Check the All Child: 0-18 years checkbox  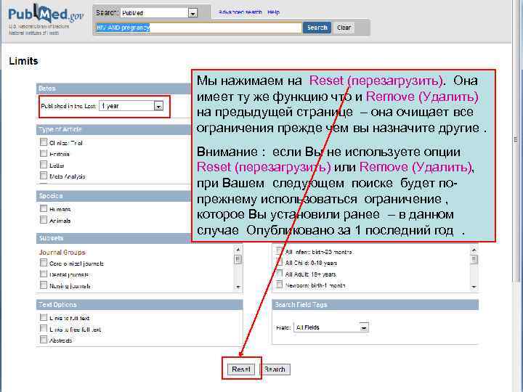279,262
